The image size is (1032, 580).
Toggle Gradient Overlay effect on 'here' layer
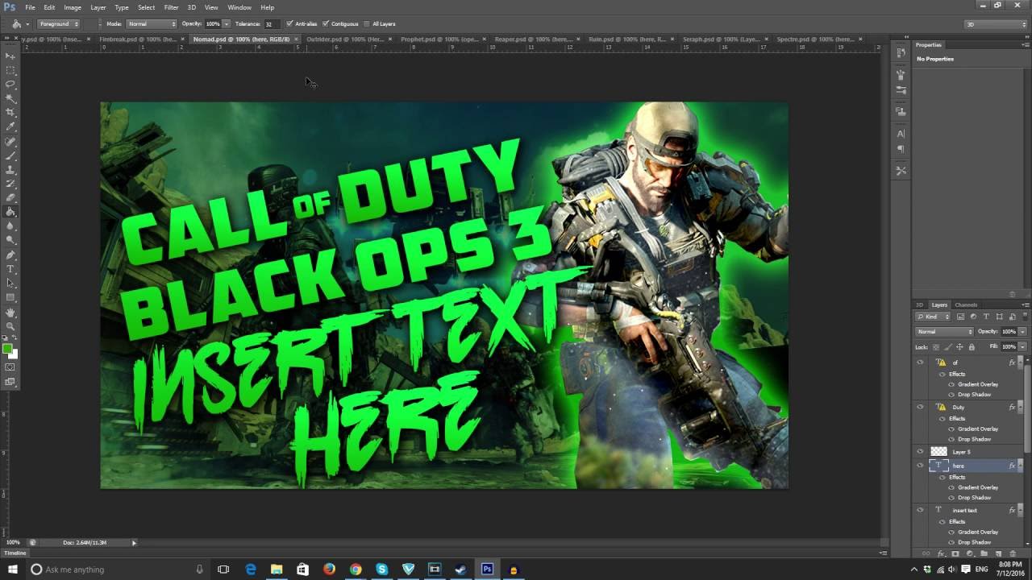click(x=952, y=487)
